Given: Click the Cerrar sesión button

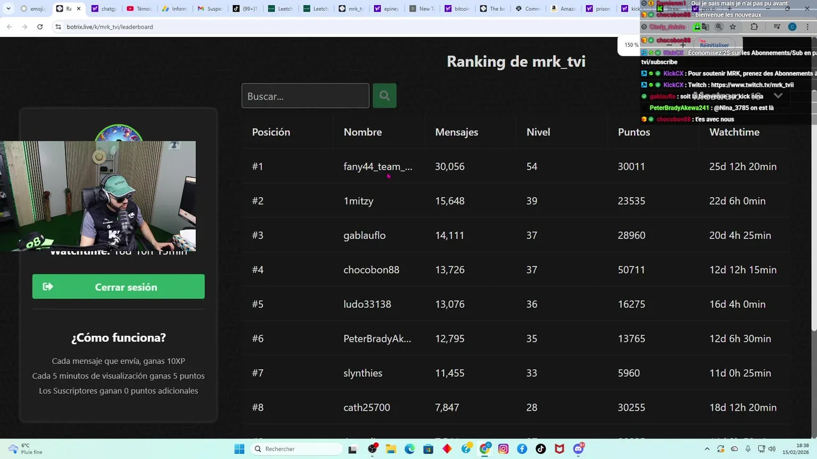Looking at the screenshot, I should pos(118,287).
